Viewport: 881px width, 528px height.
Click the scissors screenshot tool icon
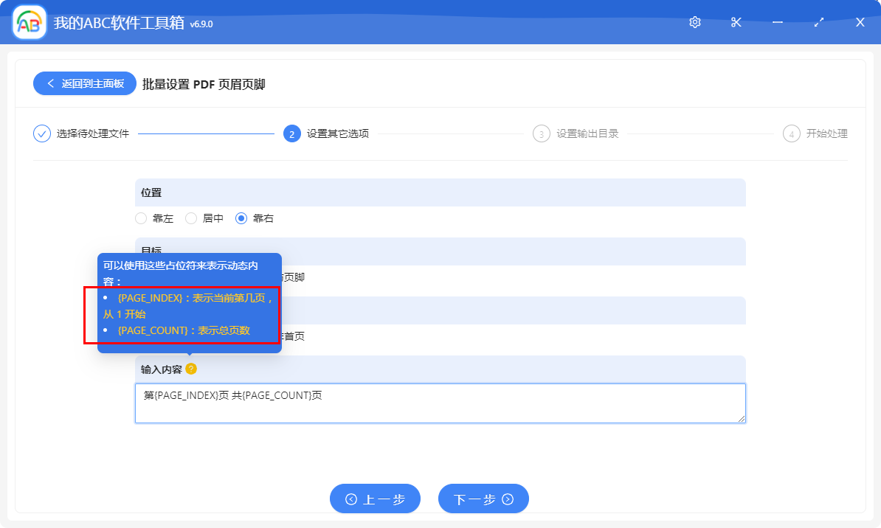[736, 22]
